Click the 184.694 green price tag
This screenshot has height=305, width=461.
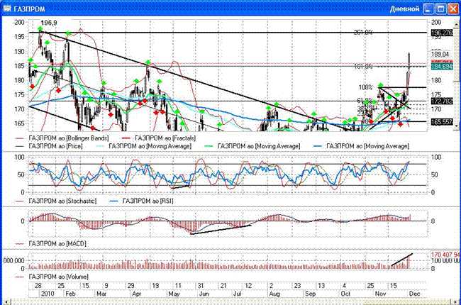point(442,67)
